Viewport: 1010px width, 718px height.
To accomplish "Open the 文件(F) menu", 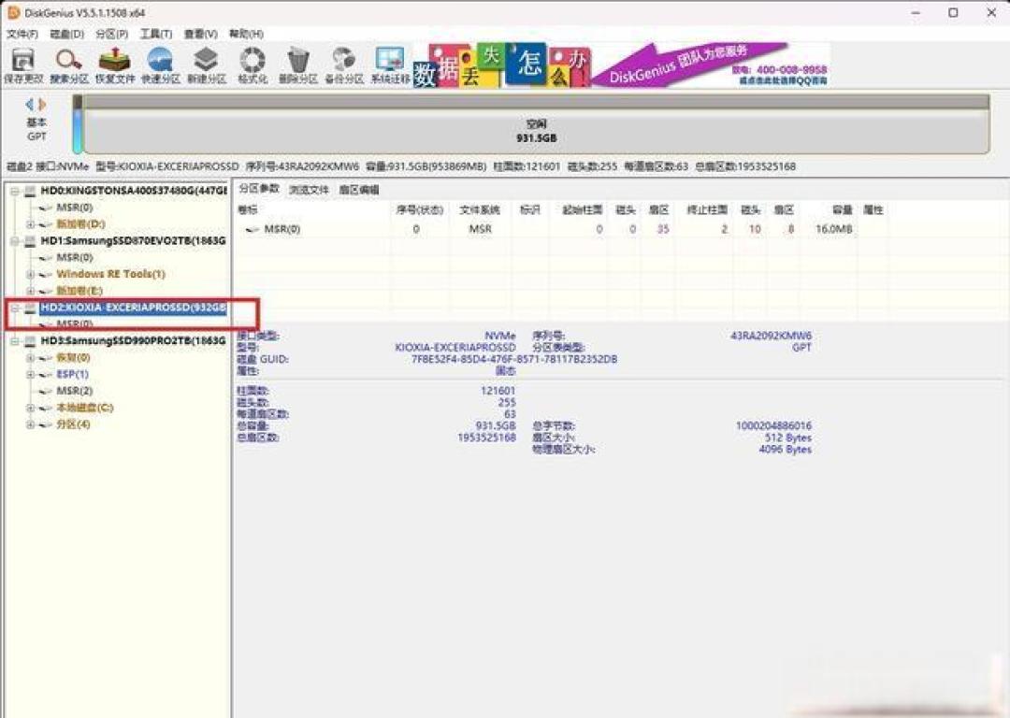I will (x=22, y=34).
